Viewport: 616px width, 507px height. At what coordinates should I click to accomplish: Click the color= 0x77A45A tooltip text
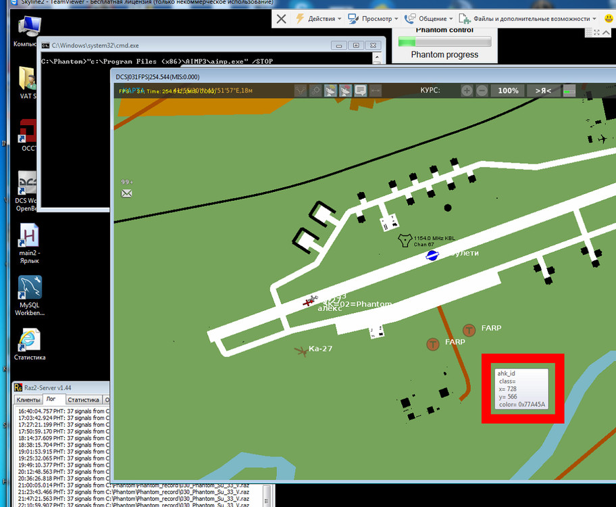(x=521, y=404)
